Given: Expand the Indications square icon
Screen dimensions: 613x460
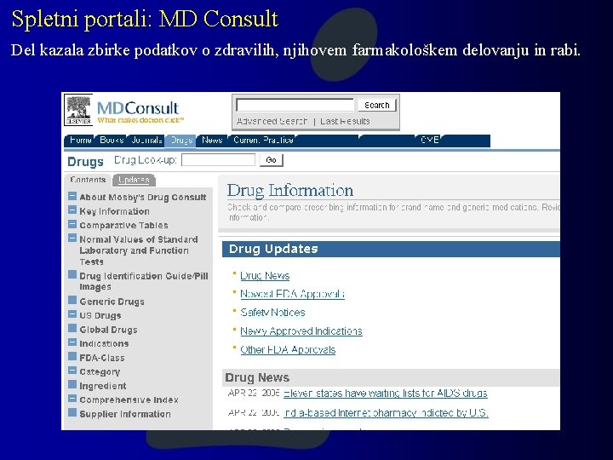Looking at the screenshot, I should [72, 342].
